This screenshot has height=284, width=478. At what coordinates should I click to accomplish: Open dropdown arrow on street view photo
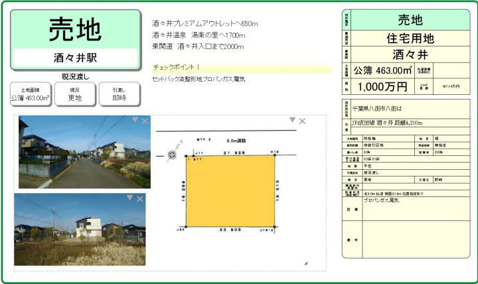click(135, 120)
